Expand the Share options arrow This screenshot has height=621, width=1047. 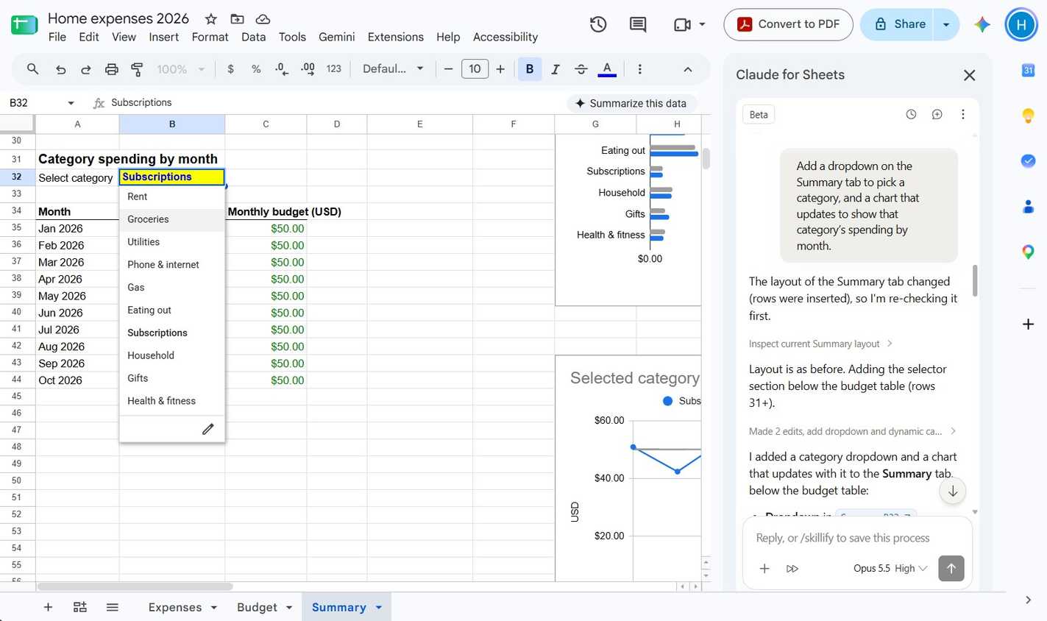point(946,24)
